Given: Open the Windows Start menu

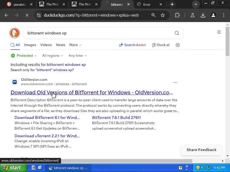Looking at the screenshot, I should [x=14, y=168].
